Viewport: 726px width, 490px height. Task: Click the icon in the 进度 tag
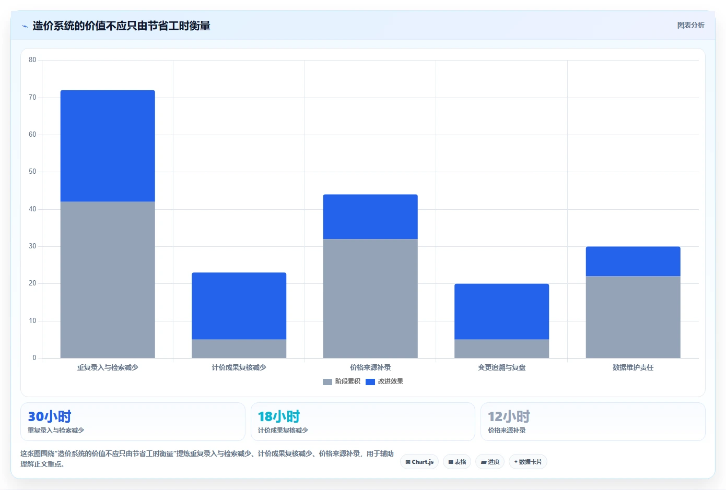[x=484, y=462]
